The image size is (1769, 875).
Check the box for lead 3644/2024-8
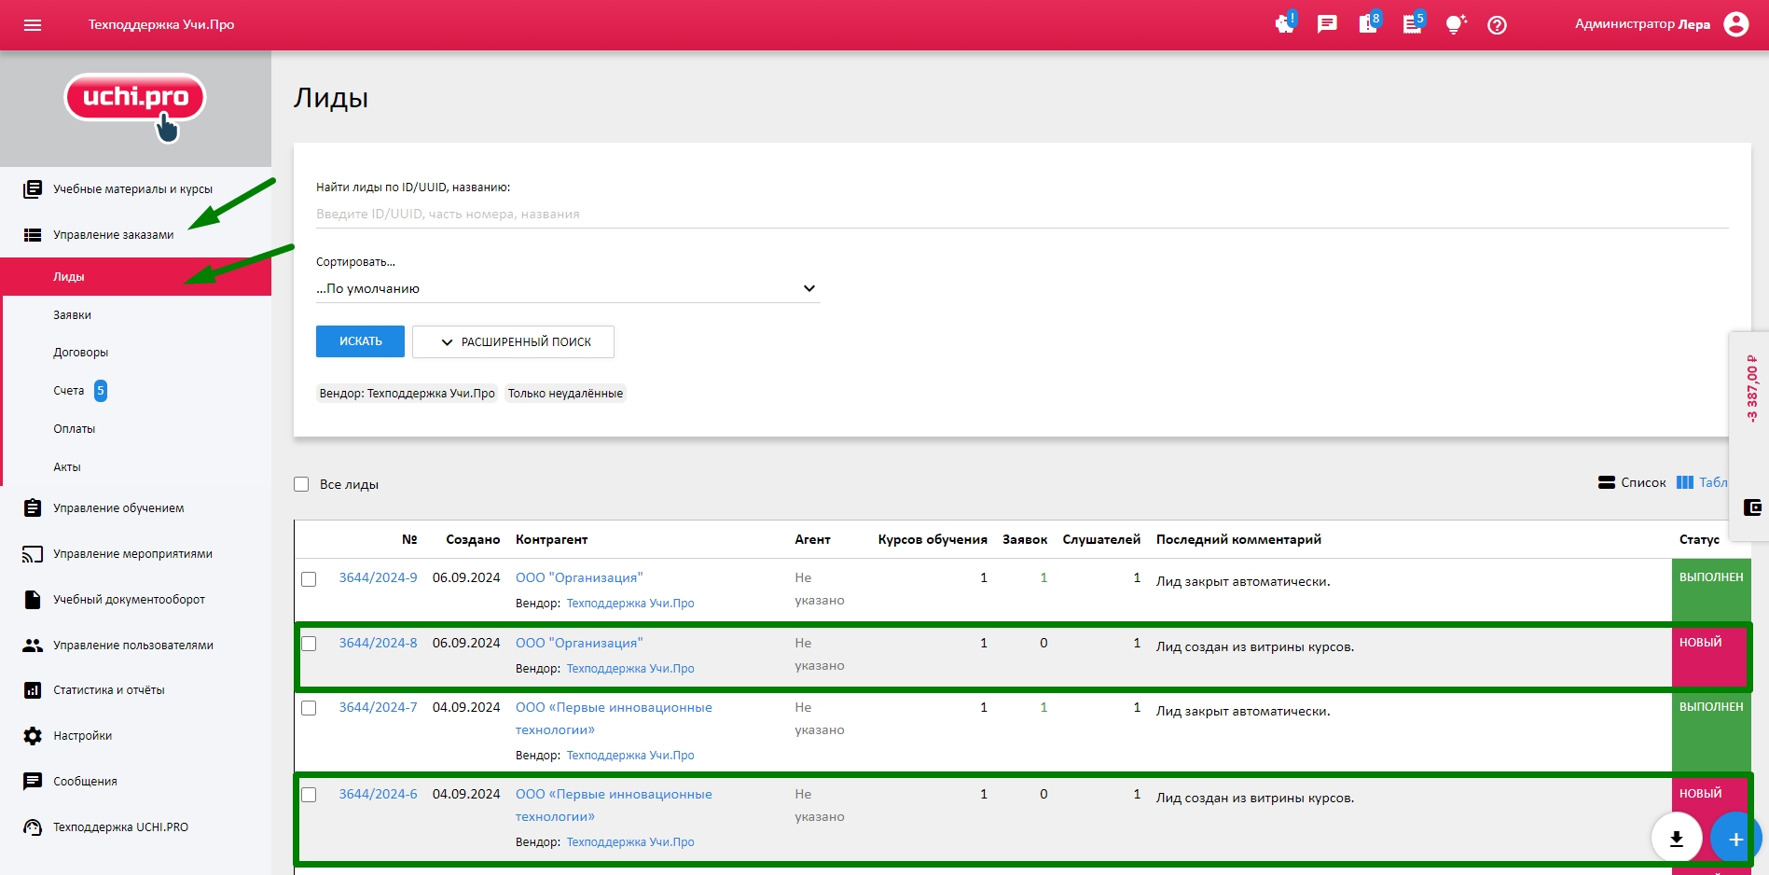(x=309, y=644)
